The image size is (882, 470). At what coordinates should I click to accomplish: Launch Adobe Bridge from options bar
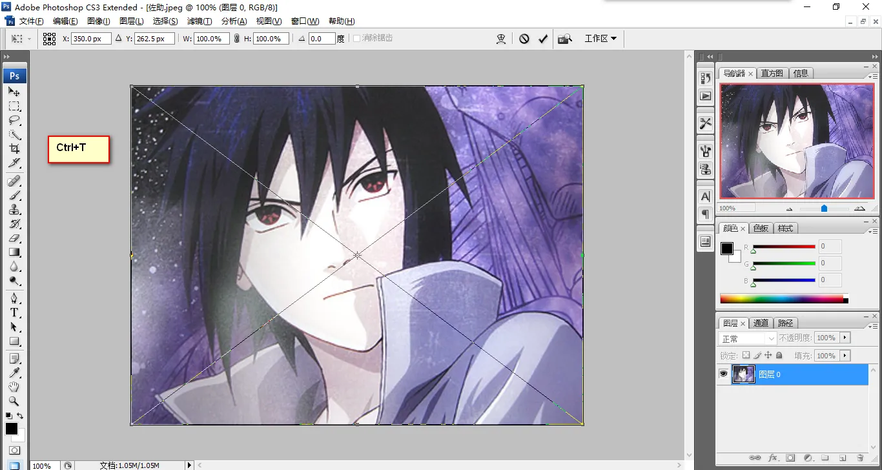pyautogui.click(x=565, y=39)
